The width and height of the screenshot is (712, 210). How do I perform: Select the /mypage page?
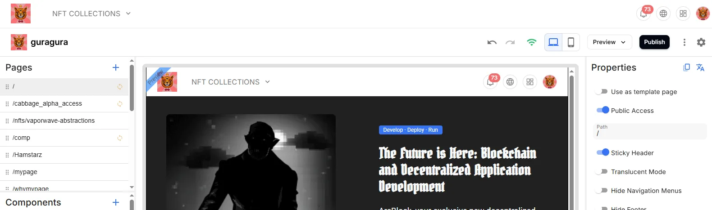click(x=64, y=172)
